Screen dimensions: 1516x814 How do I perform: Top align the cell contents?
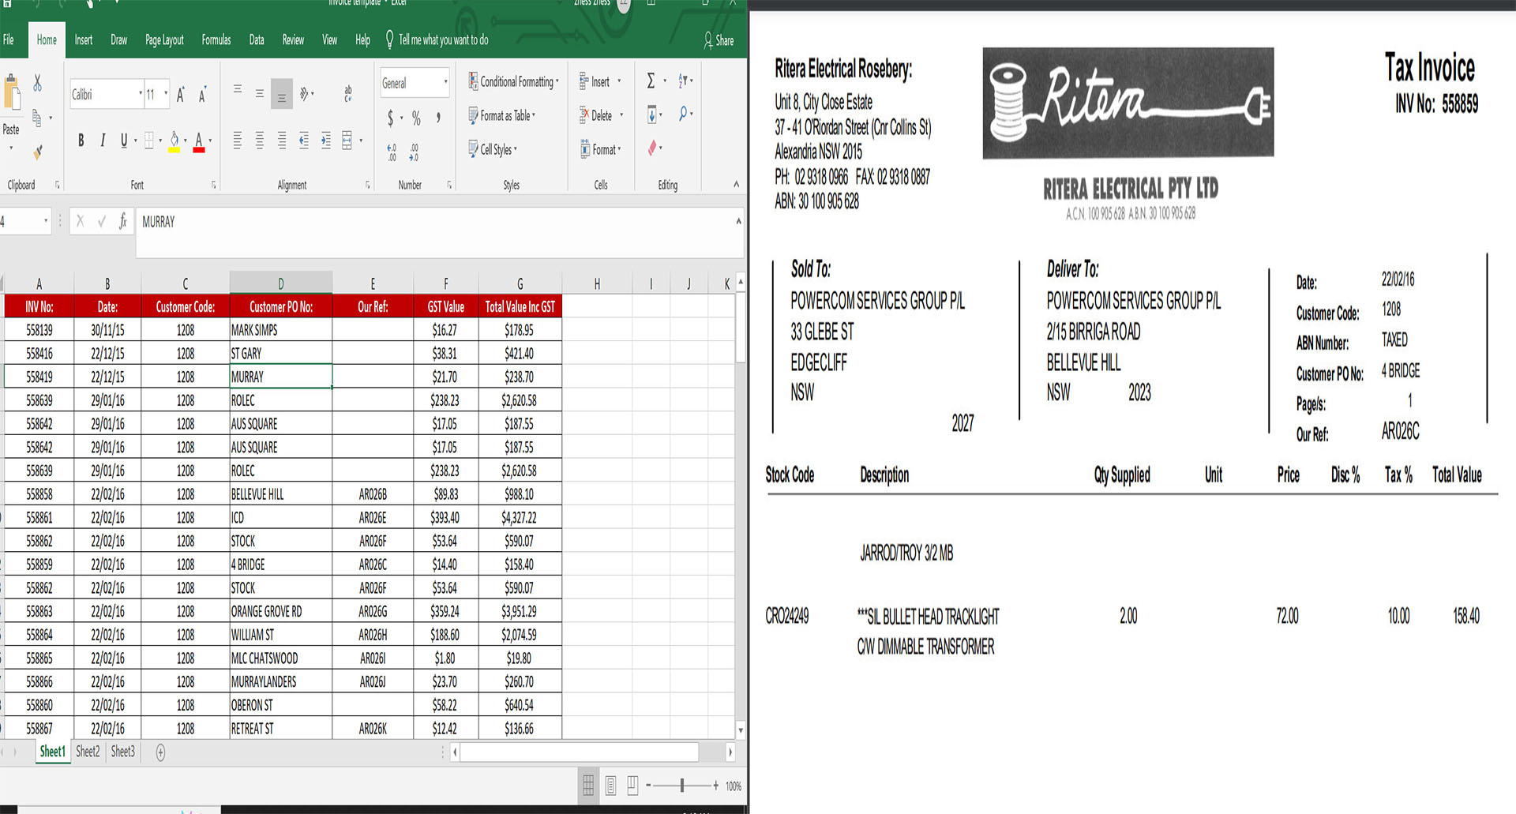click(238, 89)
